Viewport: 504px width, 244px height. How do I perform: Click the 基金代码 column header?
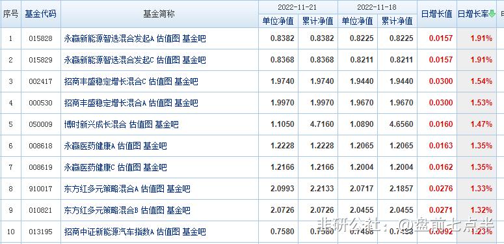pos(40,14)
